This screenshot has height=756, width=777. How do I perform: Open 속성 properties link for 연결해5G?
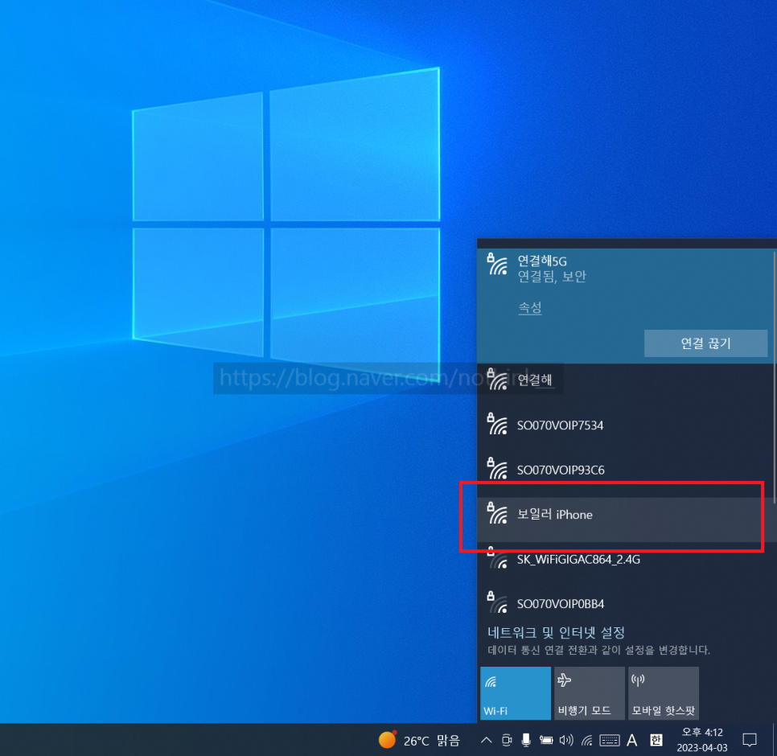click(529, 308)
